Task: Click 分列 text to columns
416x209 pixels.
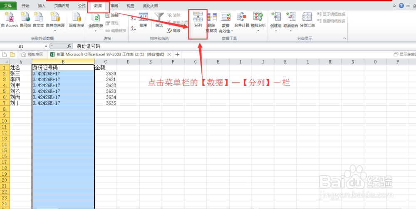Action: coord(198,20)
